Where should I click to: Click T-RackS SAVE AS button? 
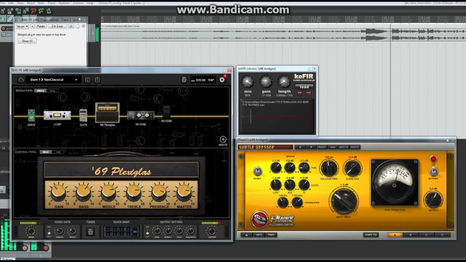pyautogui.click(x=344, y=147)
